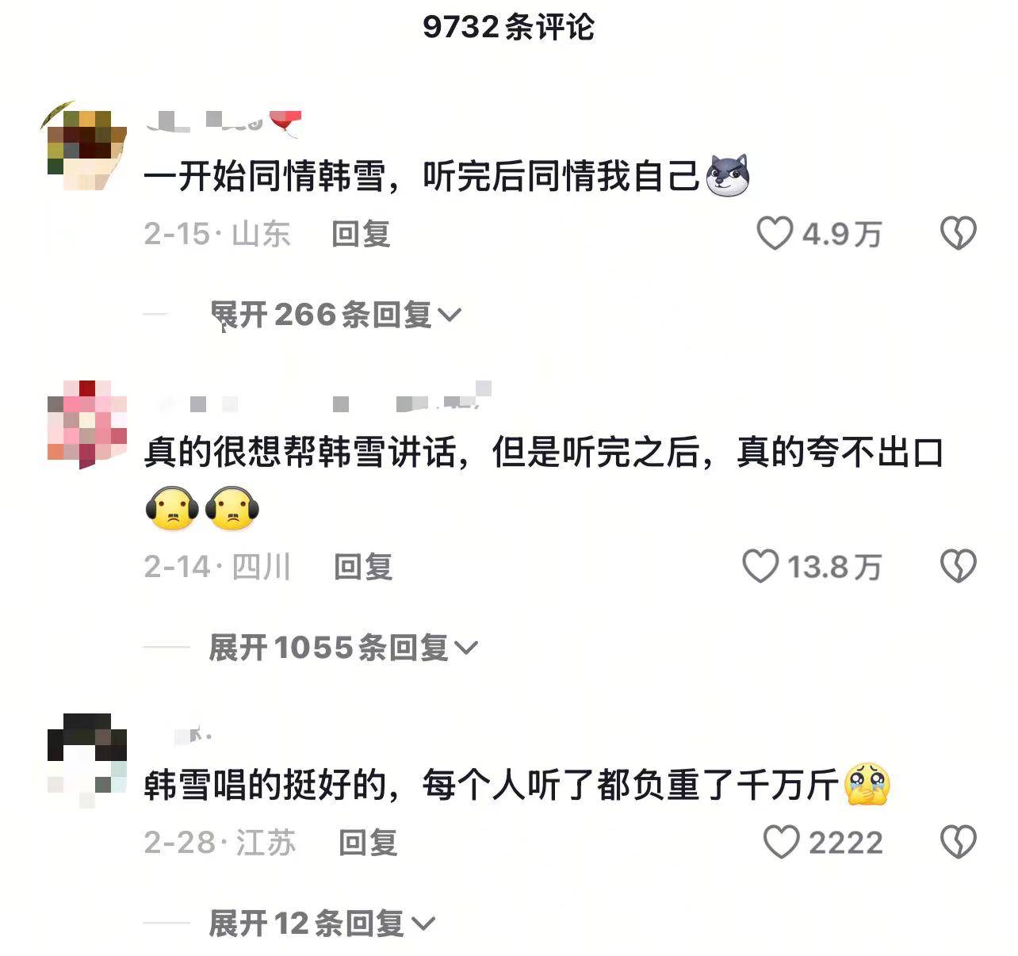Tap broken heart on the Sichuan comment
1018x956 pixels.
tap(958, 567)
